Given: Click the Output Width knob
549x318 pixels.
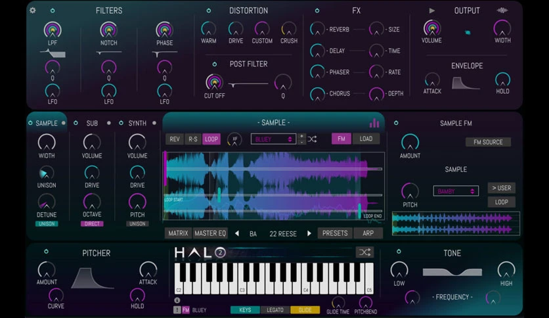Looking at the screenshot, I should pos(502,28).
